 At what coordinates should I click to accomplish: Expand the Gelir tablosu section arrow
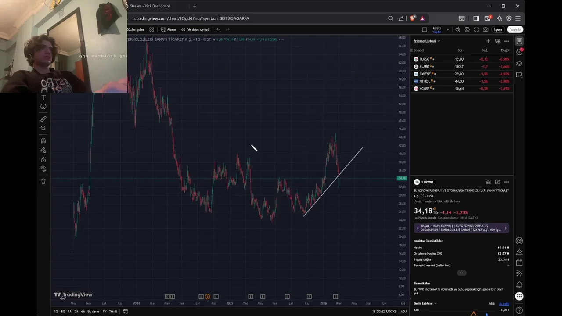436,303
